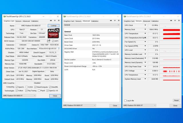Select Power Limit Adjustment Range row
This screenshot has height=123, width=183.
pyautogui.click(x=91, y=66)
